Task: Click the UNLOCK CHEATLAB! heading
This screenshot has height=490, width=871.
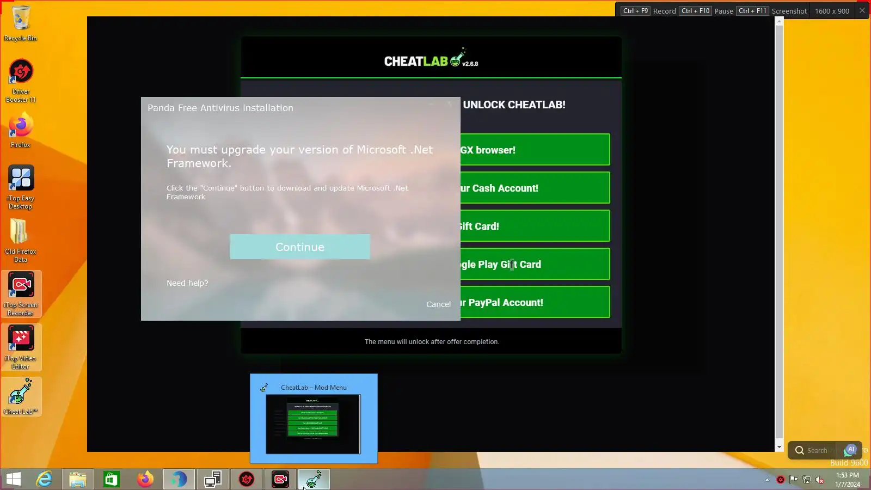Action: pos(514,105)
